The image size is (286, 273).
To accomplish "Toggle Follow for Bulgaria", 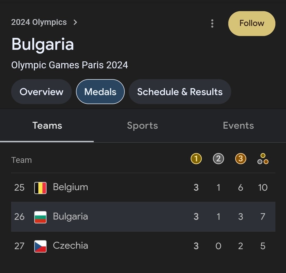I will click(252, 24).
